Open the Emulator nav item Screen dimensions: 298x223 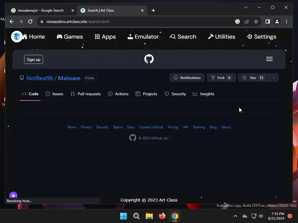click(x=143, y=37)
